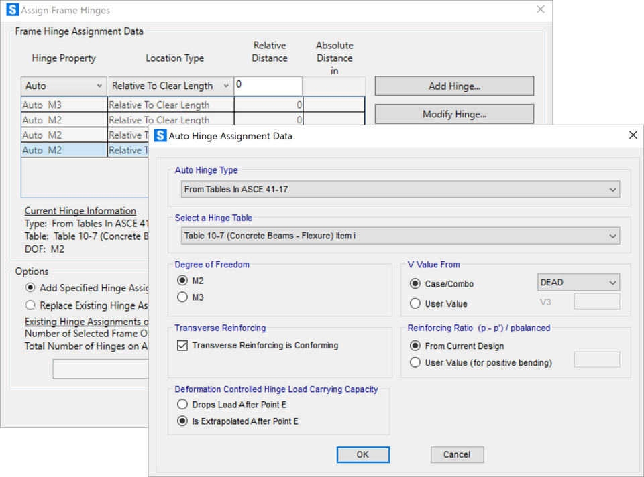Click the Relative Distance input field
The image size is (644, 477).
click(x=268, y=86)
